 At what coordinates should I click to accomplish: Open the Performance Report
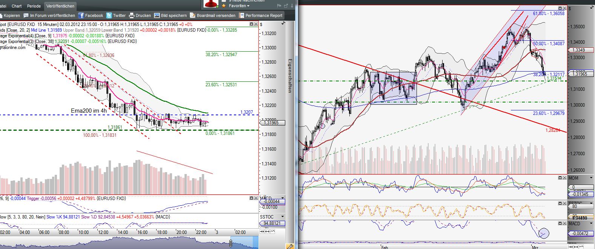[x=260, y=15]
